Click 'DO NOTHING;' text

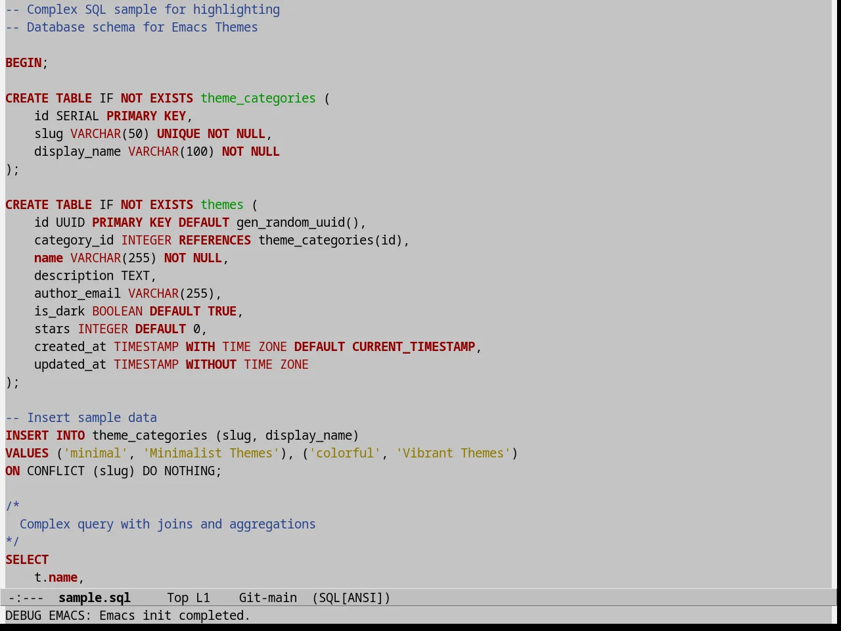point(182,471)
